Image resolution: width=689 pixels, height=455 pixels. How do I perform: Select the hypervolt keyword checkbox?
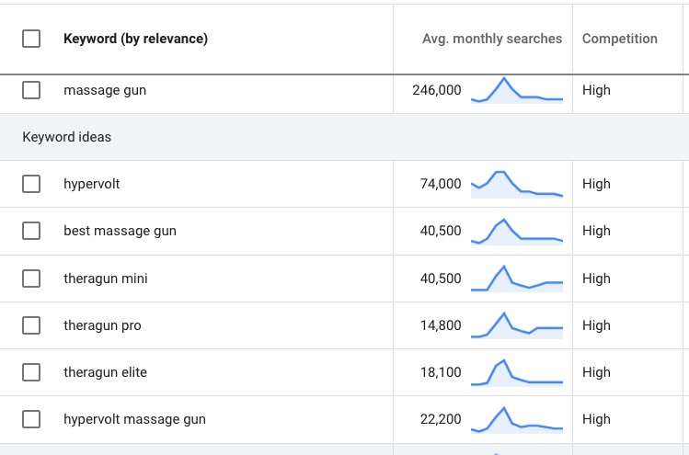[31, 184]
